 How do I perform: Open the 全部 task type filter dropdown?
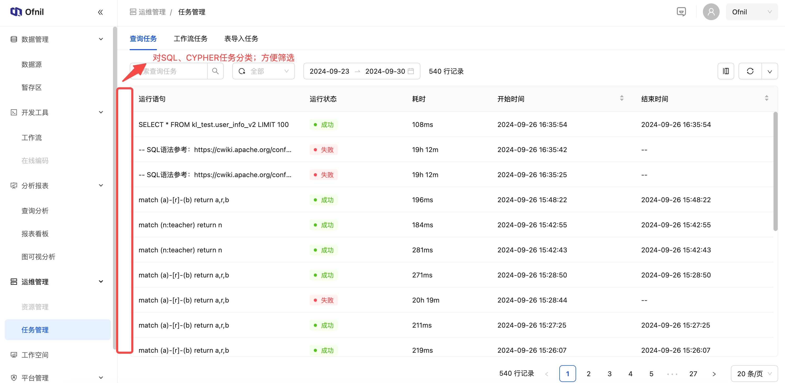[x=263, y=71]
